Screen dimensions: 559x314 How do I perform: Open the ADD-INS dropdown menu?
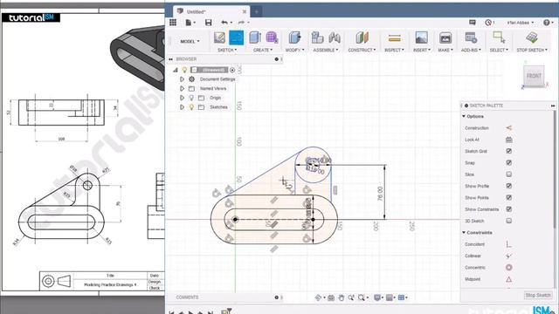pyautogui.click(x=471, y=51)
